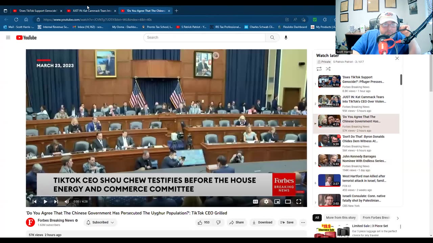Open Forbes Breaking News channel avatar
The height and width of the screenshot is (243, 433).
[30, 222]
